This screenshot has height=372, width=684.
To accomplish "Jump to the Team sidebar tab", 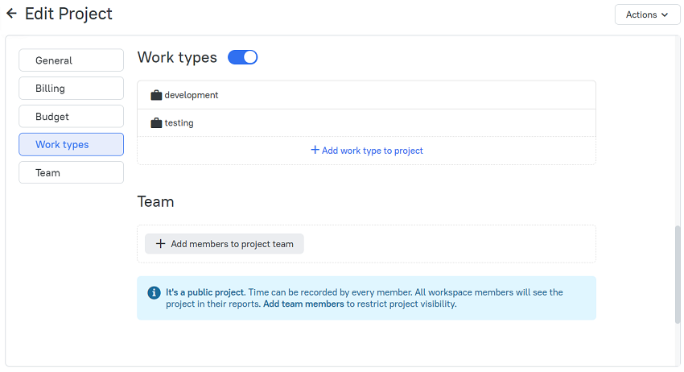I will 71,172.
